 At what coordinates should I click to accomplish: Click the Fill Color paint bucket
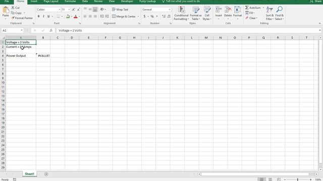68,17
